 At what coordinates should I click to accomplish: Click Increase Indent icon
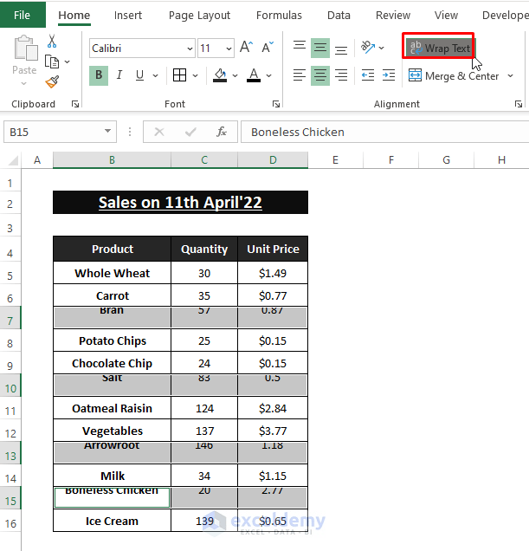(389, 75)
